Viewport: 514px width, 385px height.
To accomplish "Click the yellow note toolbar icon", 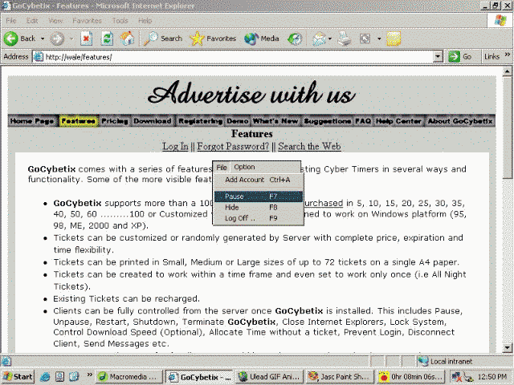I will 394,38.
